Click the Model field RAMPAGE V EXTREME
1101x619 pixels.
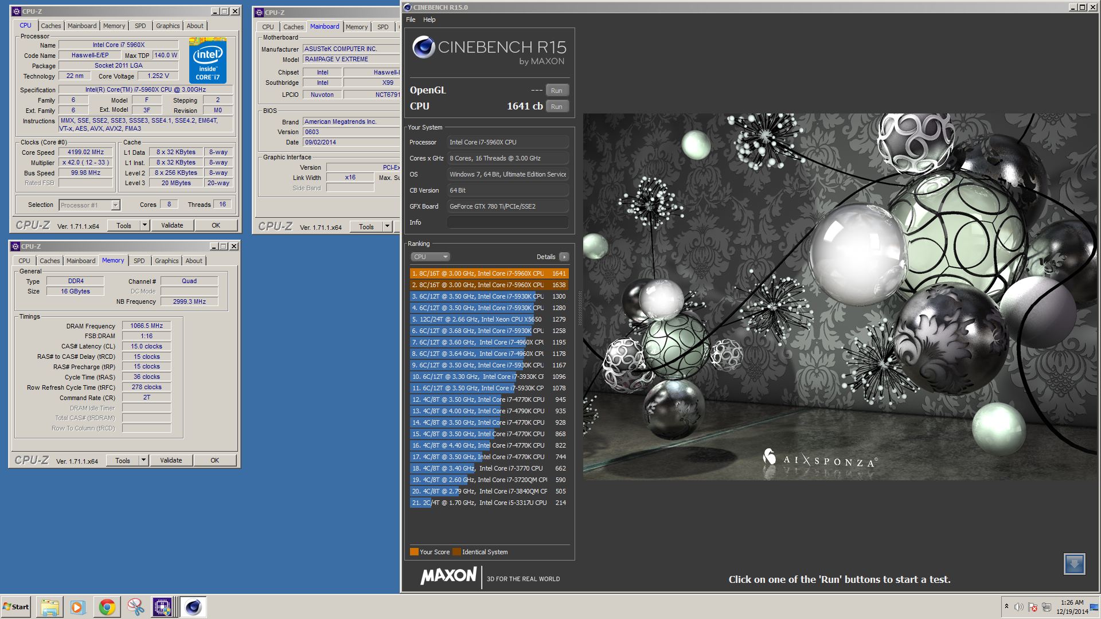(352, 59)
